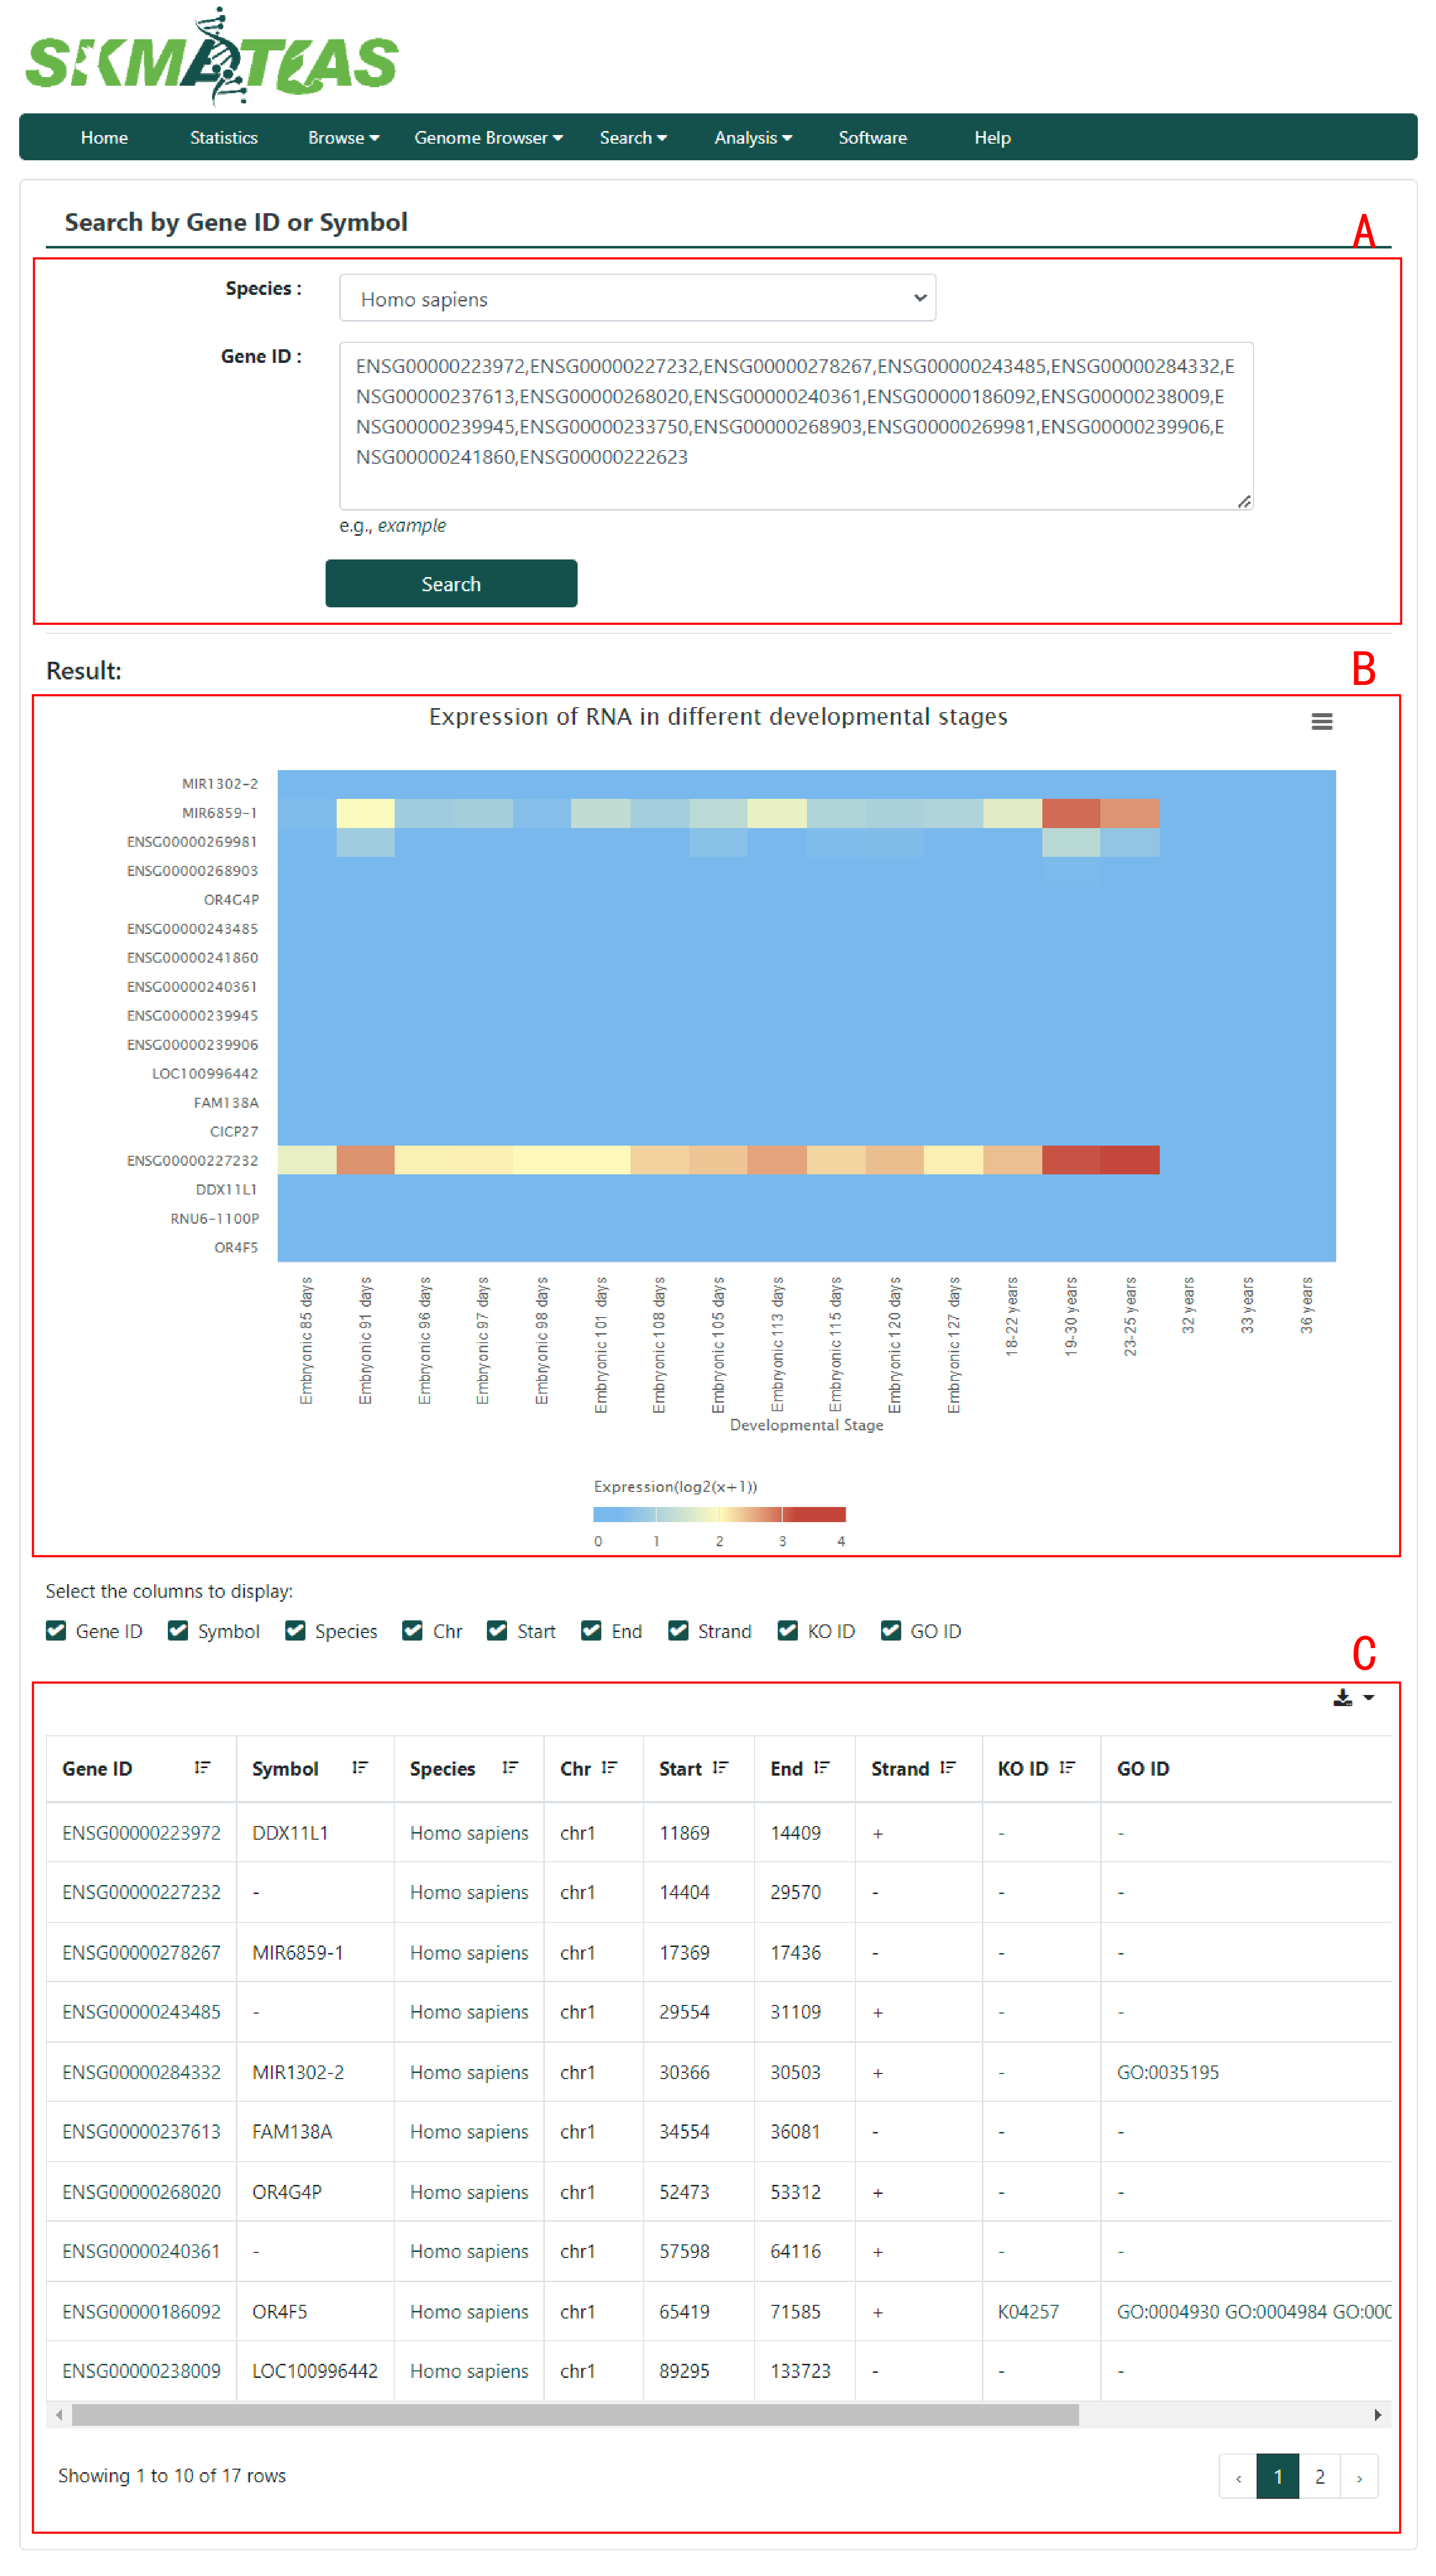This screenshot has height=2576, width=1436.
Task: Go to previous results page arrow
Action: coord(1238,2475)
